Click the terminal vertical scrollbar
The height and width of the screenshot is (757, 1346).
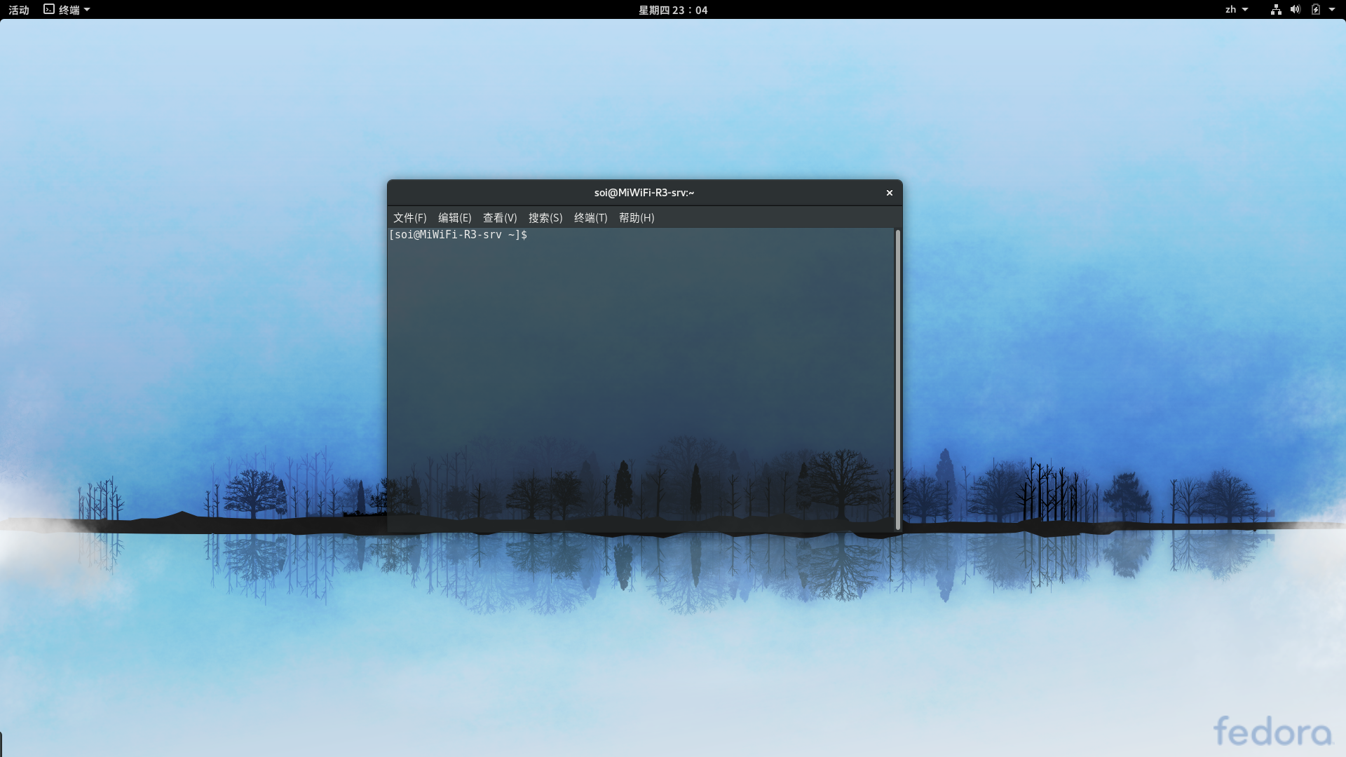(x=898, y=379)
